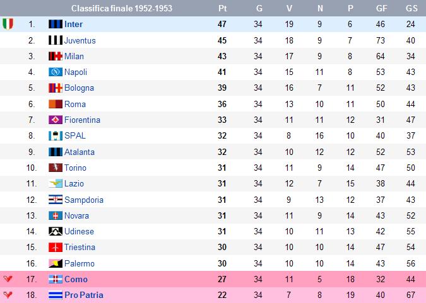Viewport: 426px width, 303px height.
Task: Select the GS column header
Action: [x=411, y=8]
